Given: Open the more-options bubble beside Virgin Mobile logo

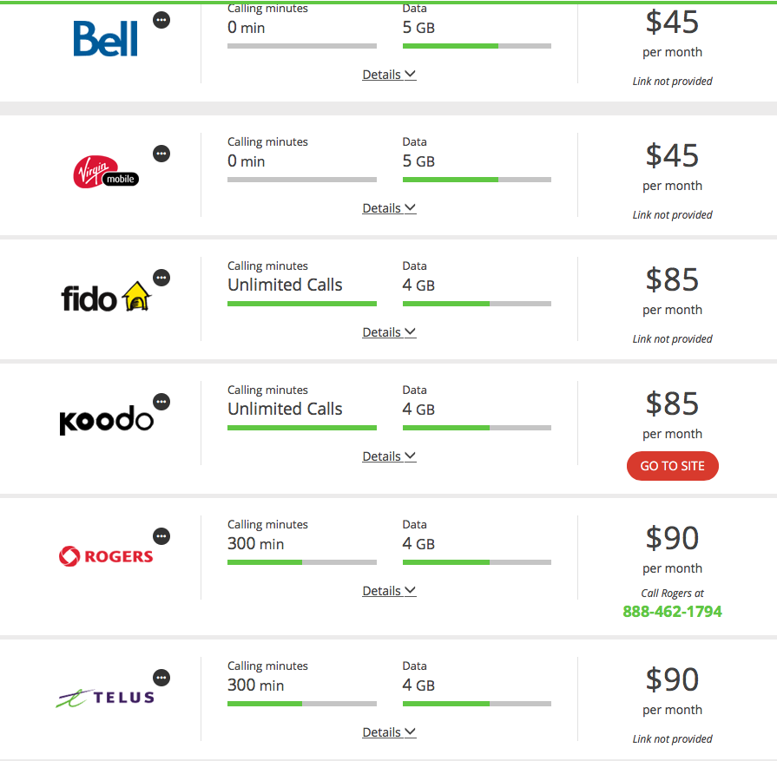Looking at the screenshot, I should click(x=161, y=154).
